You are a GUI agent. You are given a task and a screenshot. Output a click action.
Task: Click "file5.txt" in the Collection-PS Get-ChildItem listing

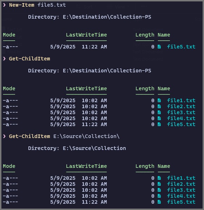181,124
